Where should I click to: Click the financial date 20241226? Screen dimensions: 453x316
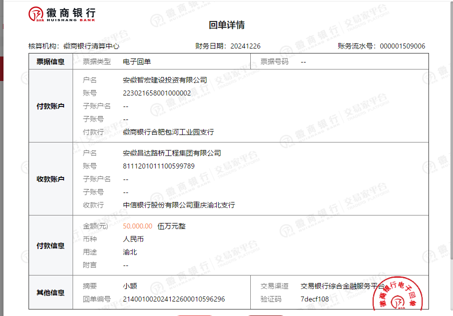pyautogui.click(x=245, y=46)
